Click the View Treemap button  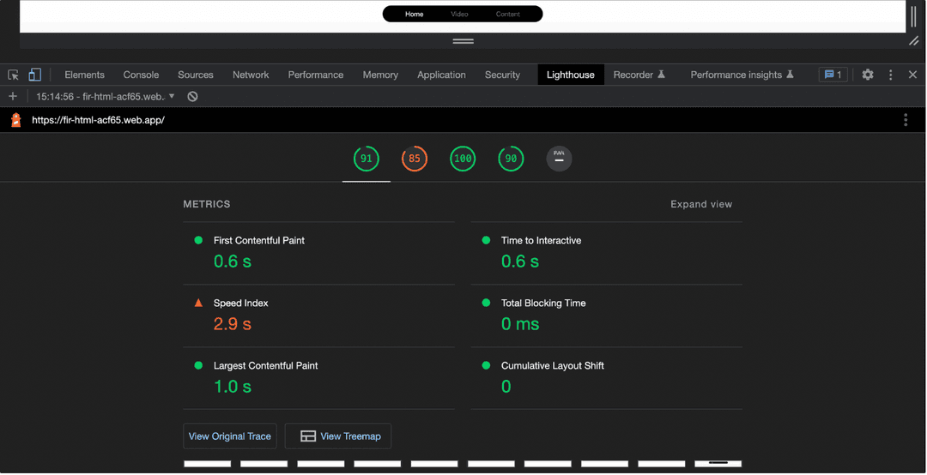click(x=338, y=436)
